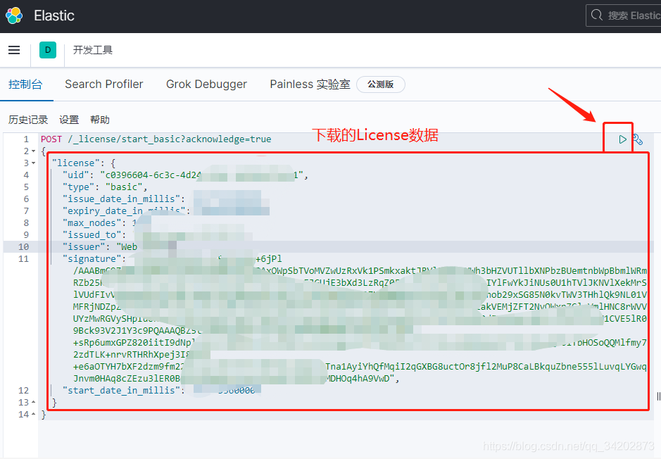
Task: Toggle the fold marker on line 13
Action: (33, 402)
